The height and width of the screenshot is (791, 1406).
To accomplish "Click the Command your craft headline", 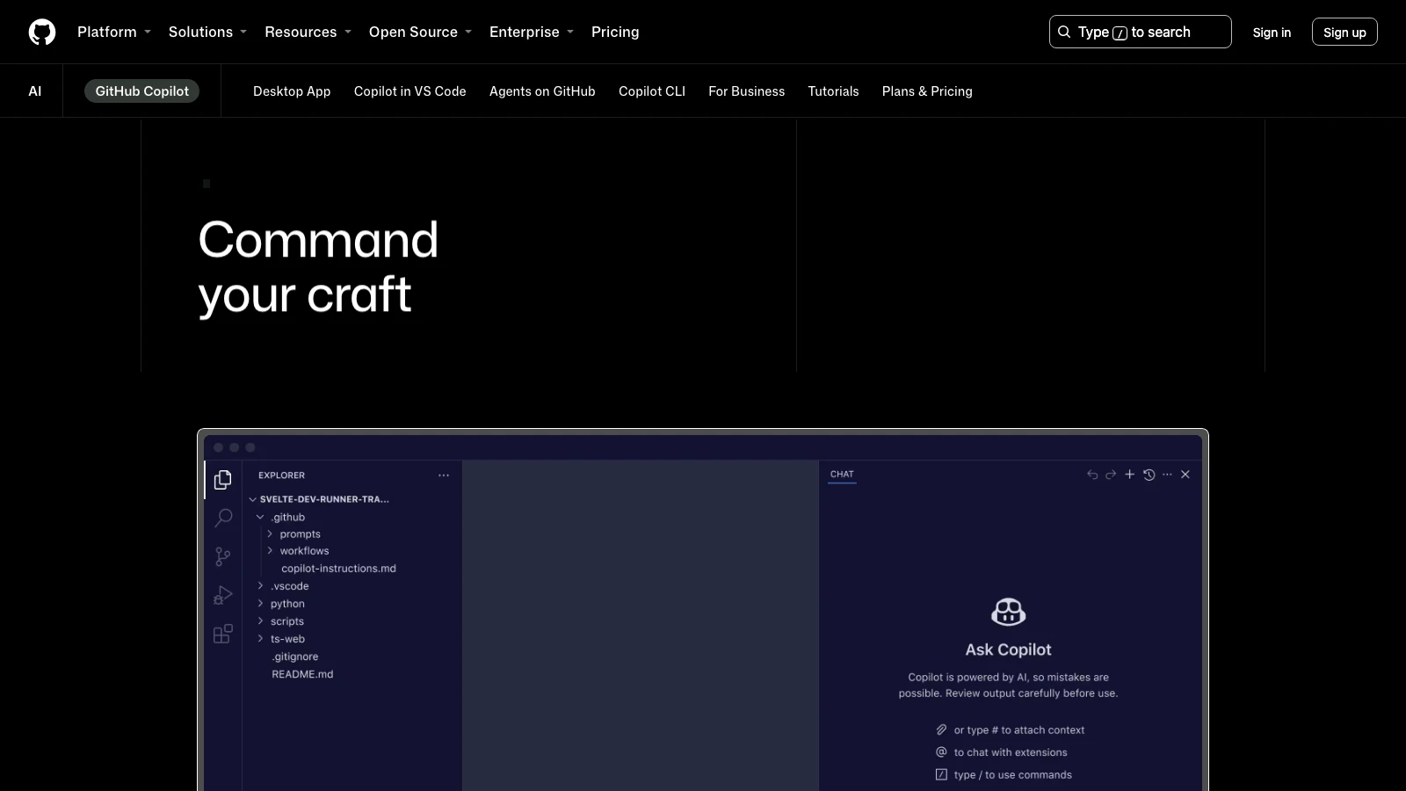I will tap(318, 266).
